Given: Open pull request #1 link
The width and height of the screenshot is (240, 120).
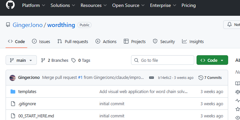Looking at the screenshot, I should [80, 78].
